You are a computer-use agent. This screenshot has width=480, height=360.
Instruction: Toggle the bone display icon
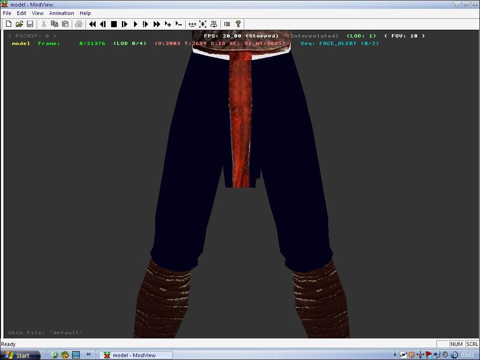192,24
